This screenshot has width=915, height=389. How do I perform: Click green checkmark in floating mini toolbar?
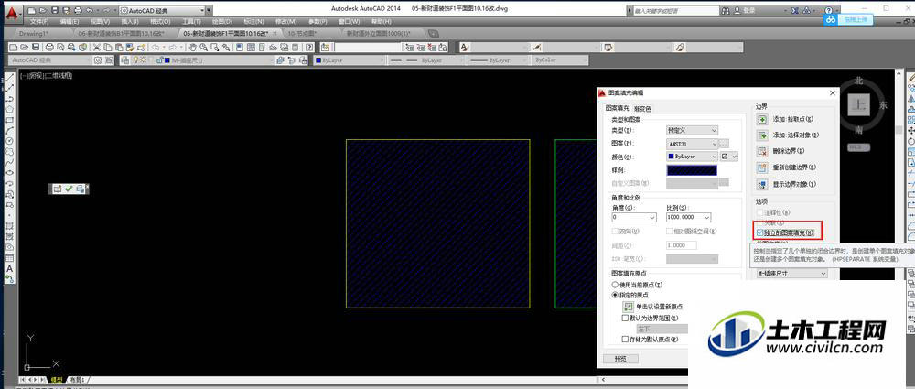(69, 189)
